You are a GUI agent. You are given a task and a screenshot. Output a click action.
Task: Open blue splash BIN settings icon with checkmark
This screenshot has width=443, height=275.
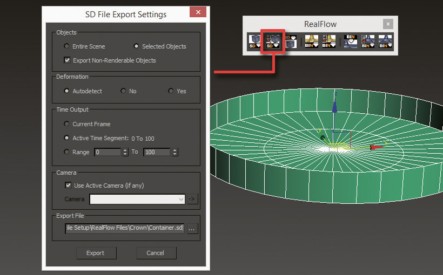(368, 42)
